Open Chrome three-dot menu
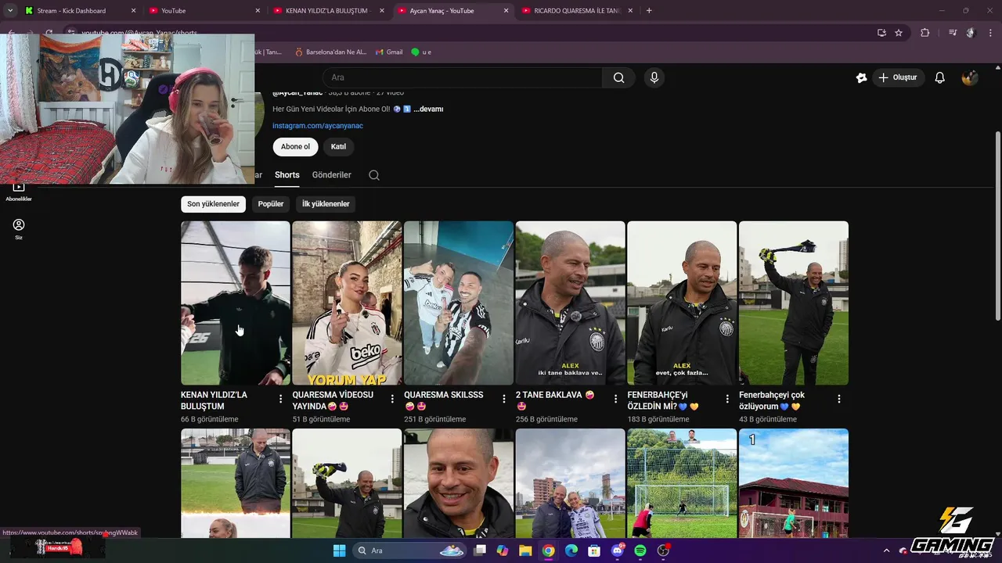The image size is (1002, 563). (x=989, y=33)
